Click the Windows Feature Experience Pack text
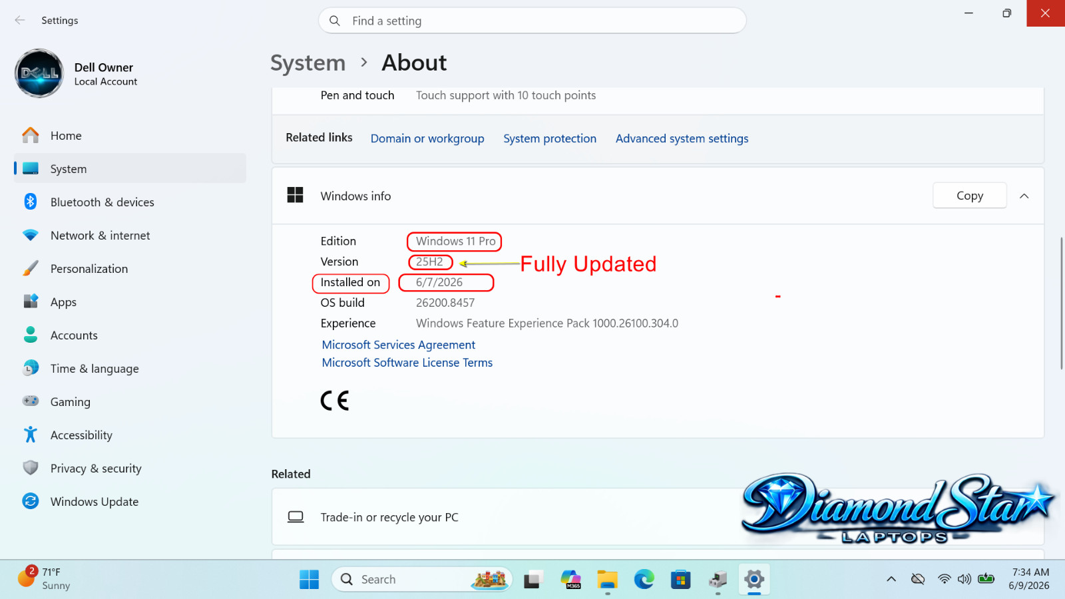 [547, 323]
